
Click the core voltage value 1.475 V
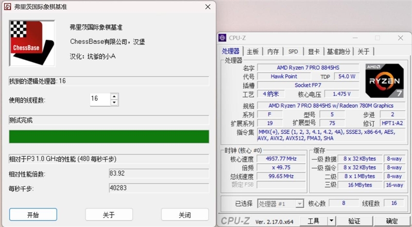pyautogui.click(x=341, y=94)
